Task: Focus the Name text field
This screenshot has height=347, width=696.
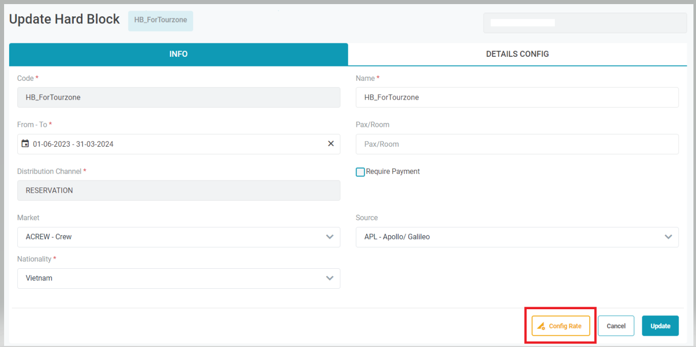Action: pos(517,97)
